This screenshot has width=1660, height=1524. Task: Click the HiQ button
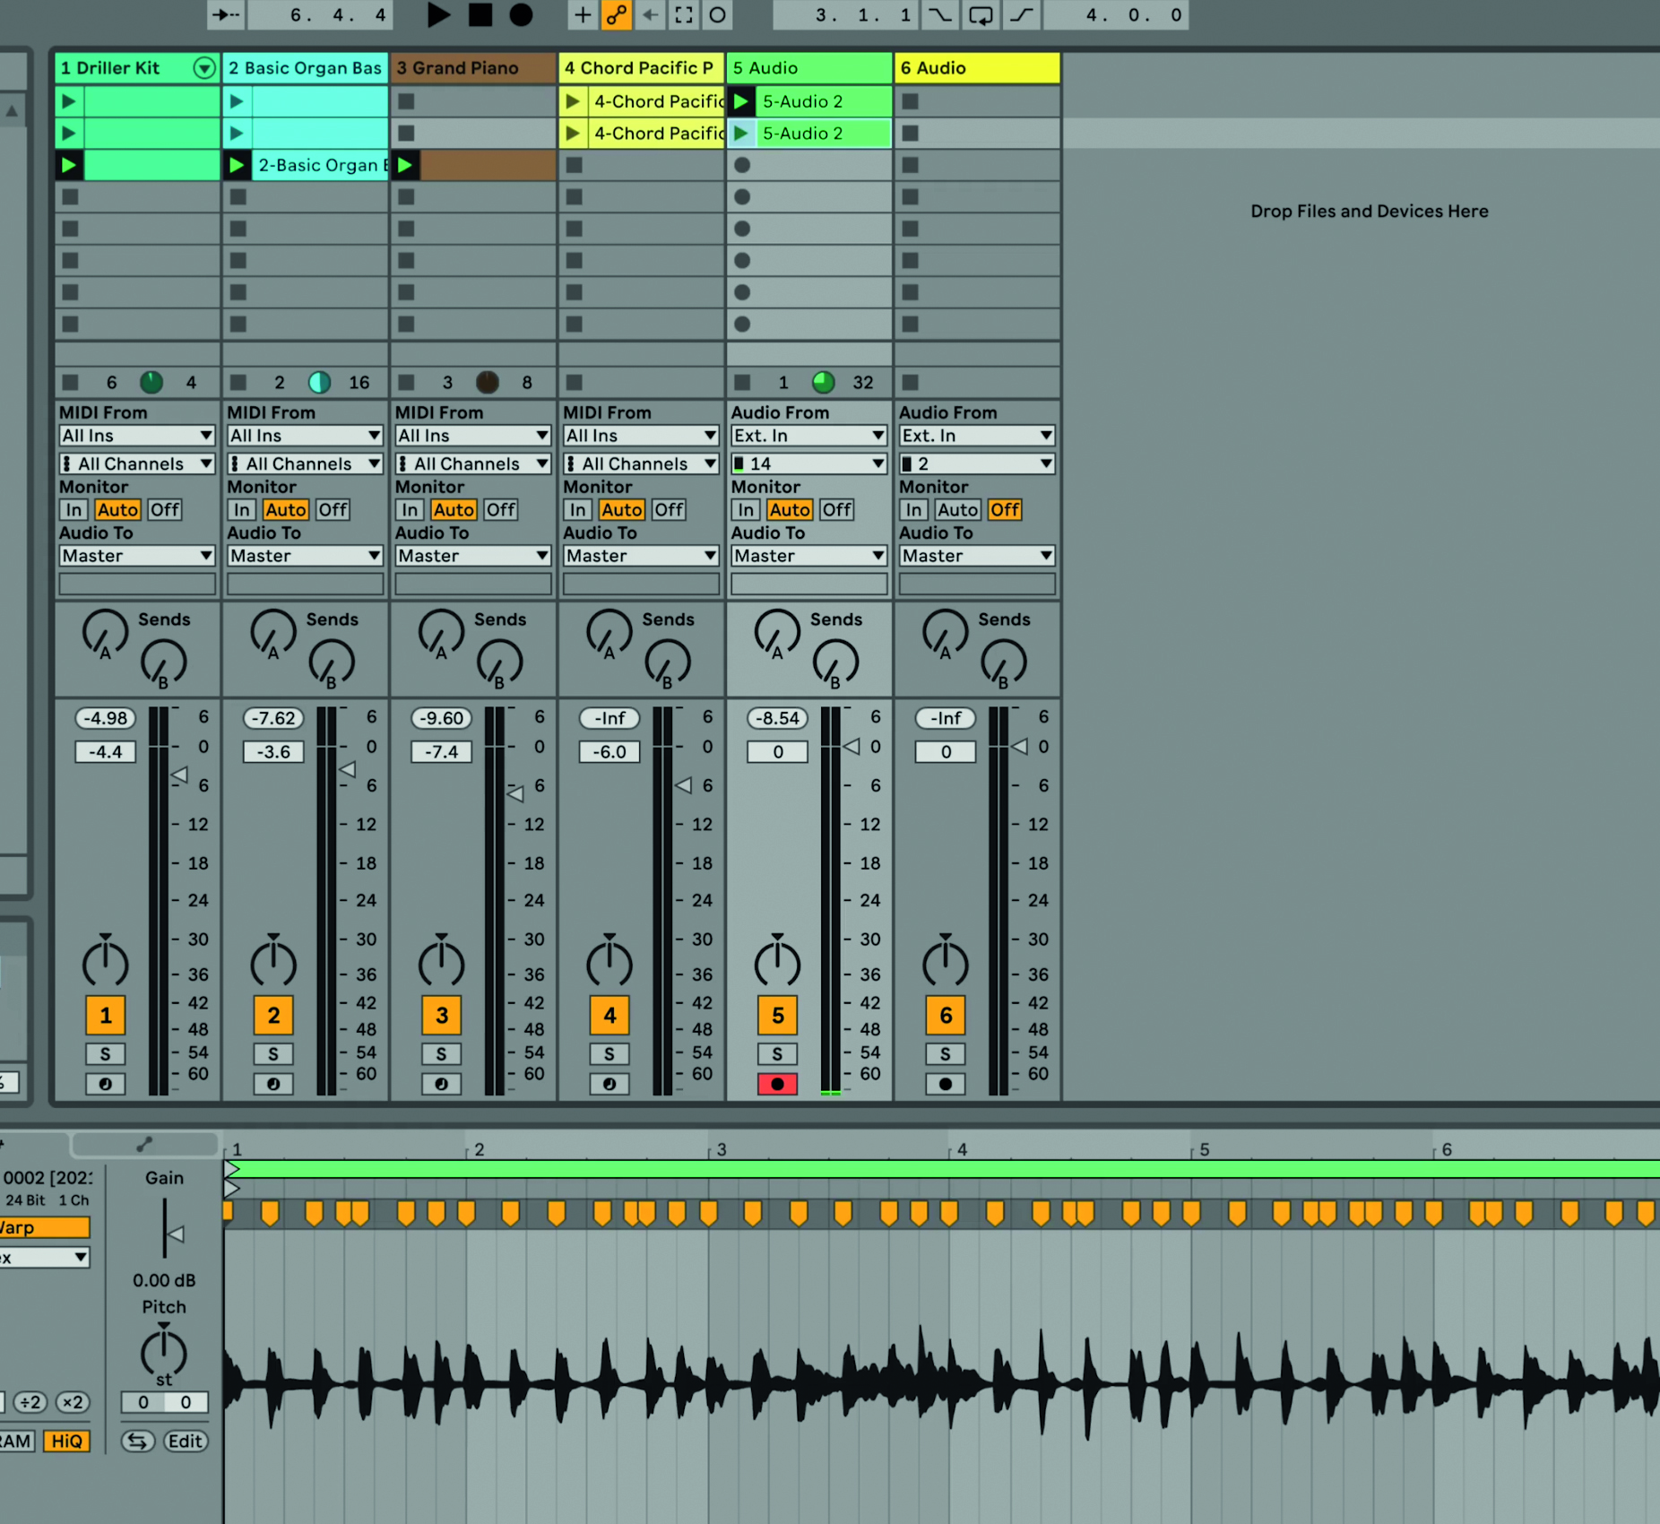[x=67, y=1441]
